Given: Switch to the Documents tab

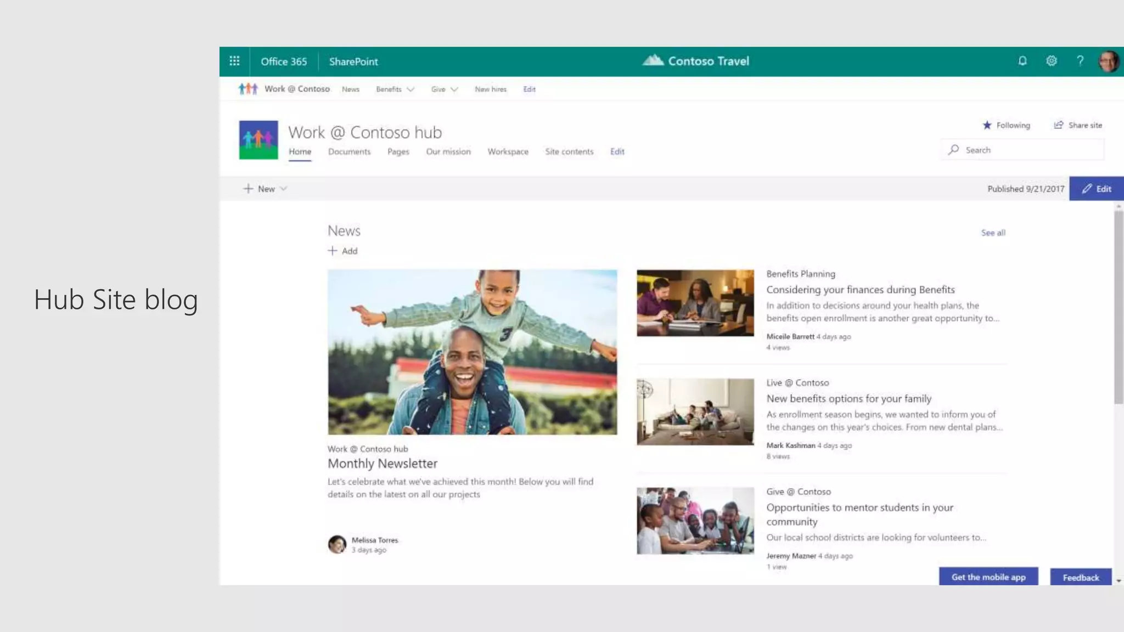Looking at the screenshot, I should [349, 151].
